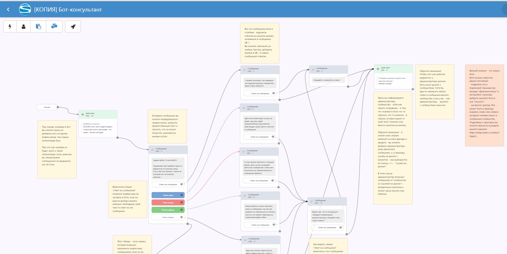The width and height of the screenshot is (507, 254).
Task: Click "Ответ на сообщение" in КВК-7 node
Action: (x=259, y=181)
